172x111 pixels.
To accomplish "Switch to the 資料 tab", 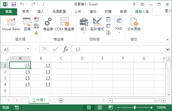I will click(93, 12).
